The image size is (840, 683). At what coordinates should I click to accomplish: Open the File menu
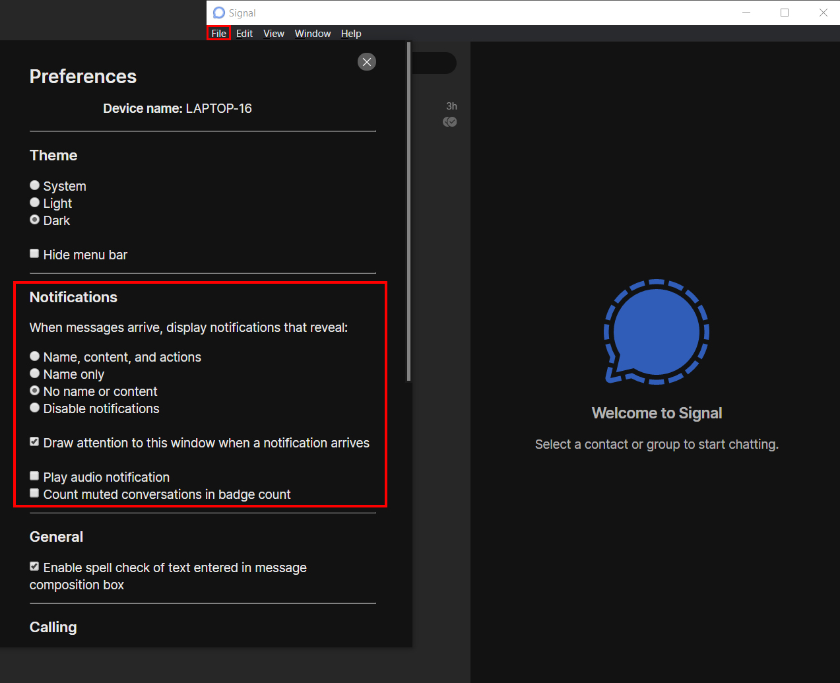coord(218,34)
